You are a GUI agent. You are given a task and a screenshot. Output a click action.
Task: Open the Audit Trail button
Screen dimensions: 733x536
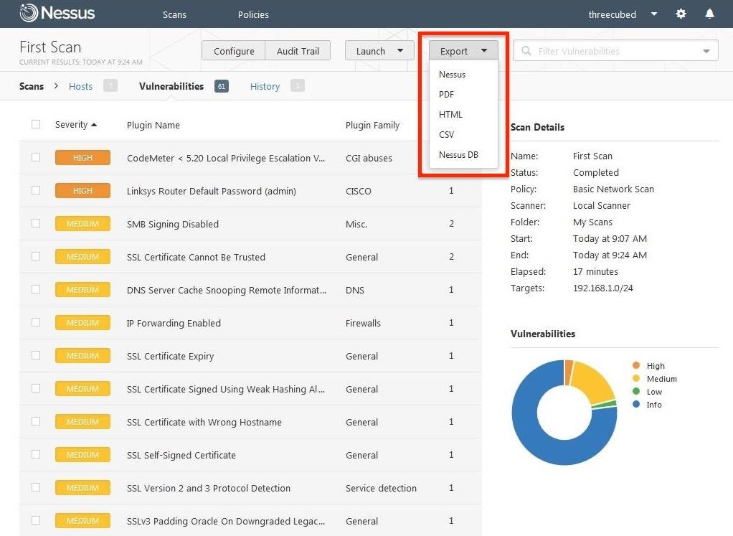298,51
